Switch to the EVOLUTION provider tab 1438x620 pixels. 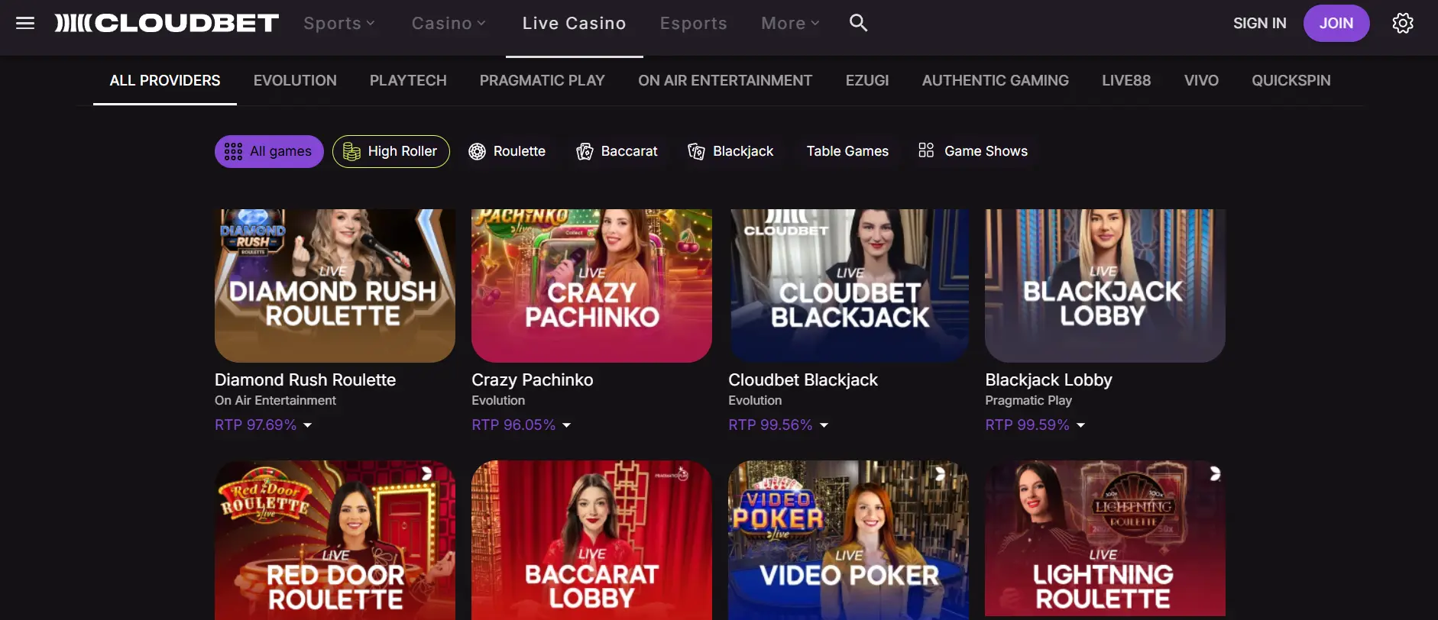295,80
